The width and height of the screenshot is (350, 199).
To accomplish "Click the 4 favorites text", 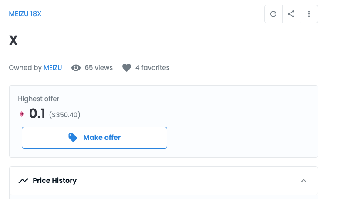I will (x=152, y=68).
